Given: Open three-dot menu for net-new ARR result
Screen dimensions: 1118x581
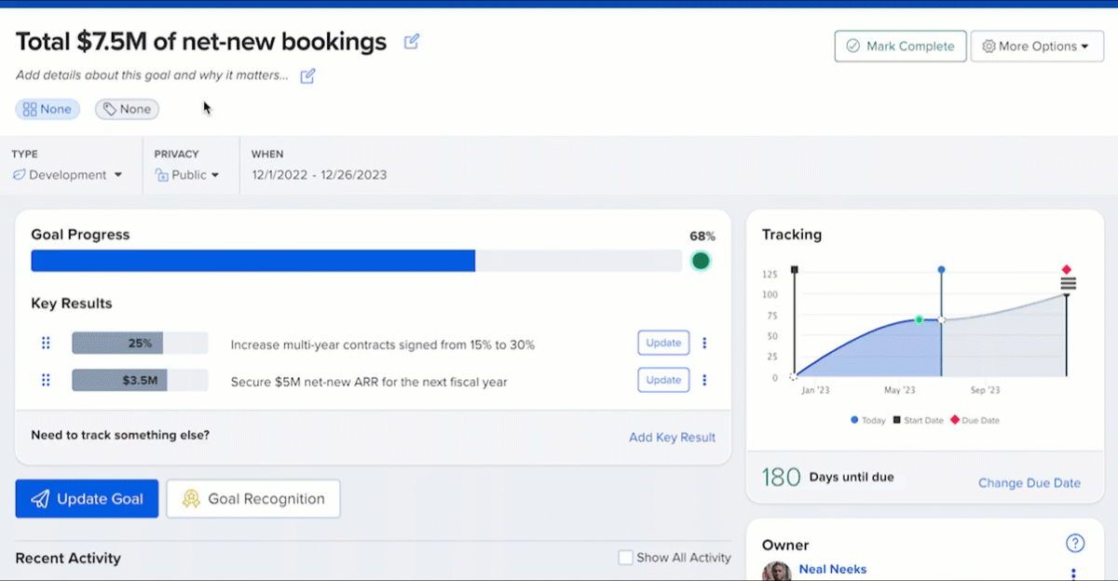Looking at the screenshot, I should 704,380.
